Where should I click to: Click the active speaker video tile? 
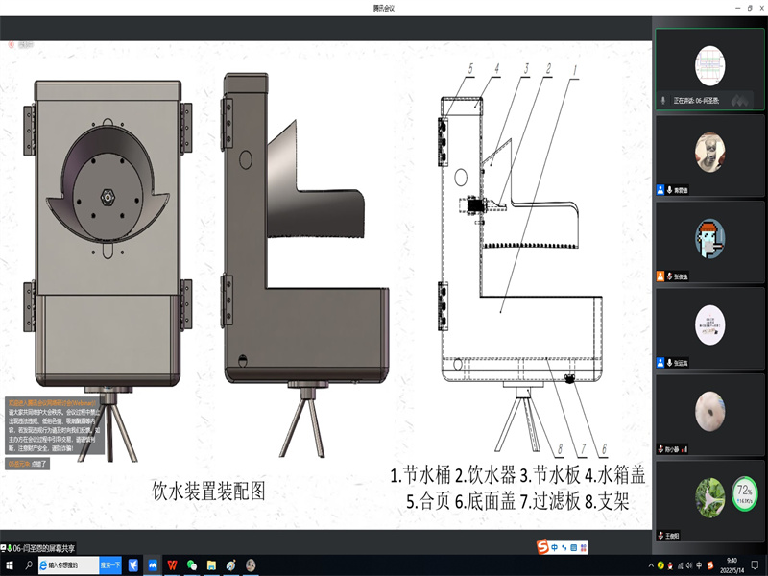(x=709, y=64)
